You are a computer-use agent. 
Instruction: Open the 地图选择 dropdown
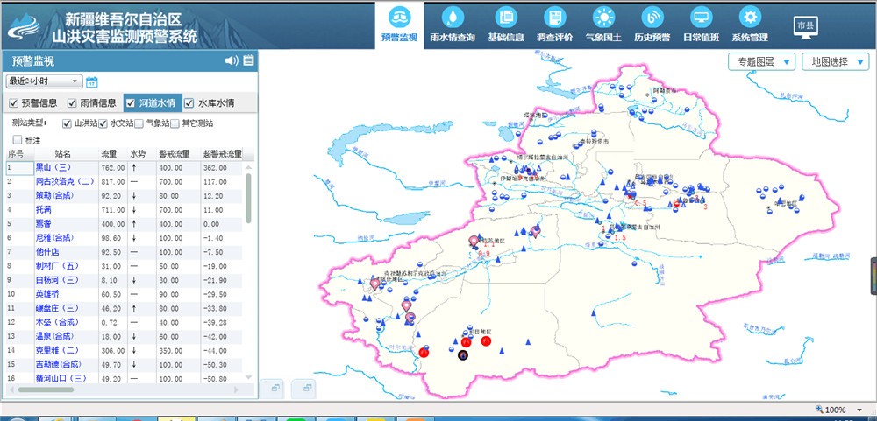(x=835, y=61)
